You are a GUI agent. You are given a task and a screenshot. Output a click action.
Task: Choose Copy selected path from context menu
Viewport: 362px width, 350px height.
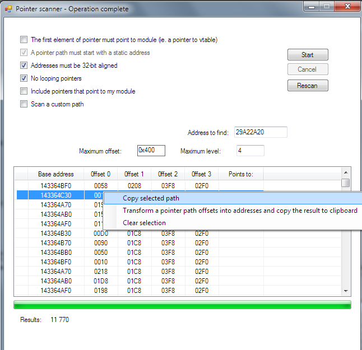[x=151, y=198]
